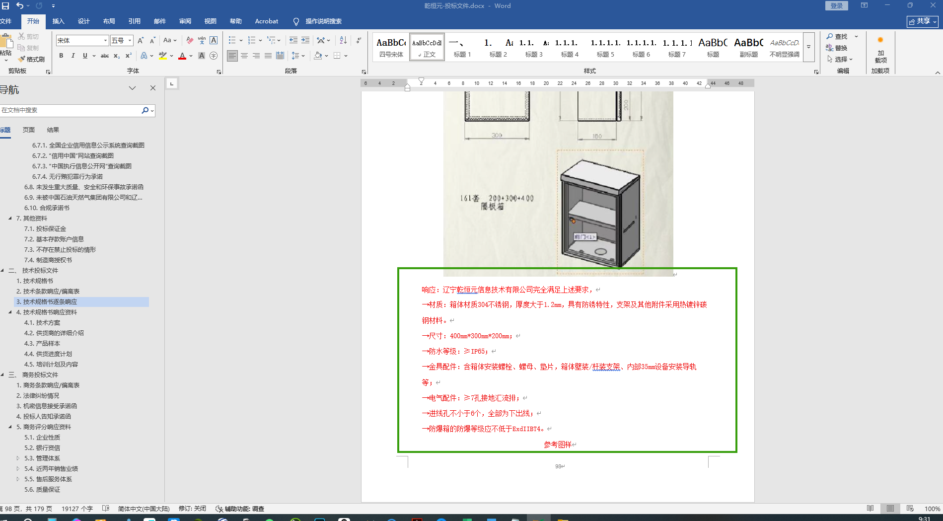Click the font color red swatch

click(x=182, y=56)
